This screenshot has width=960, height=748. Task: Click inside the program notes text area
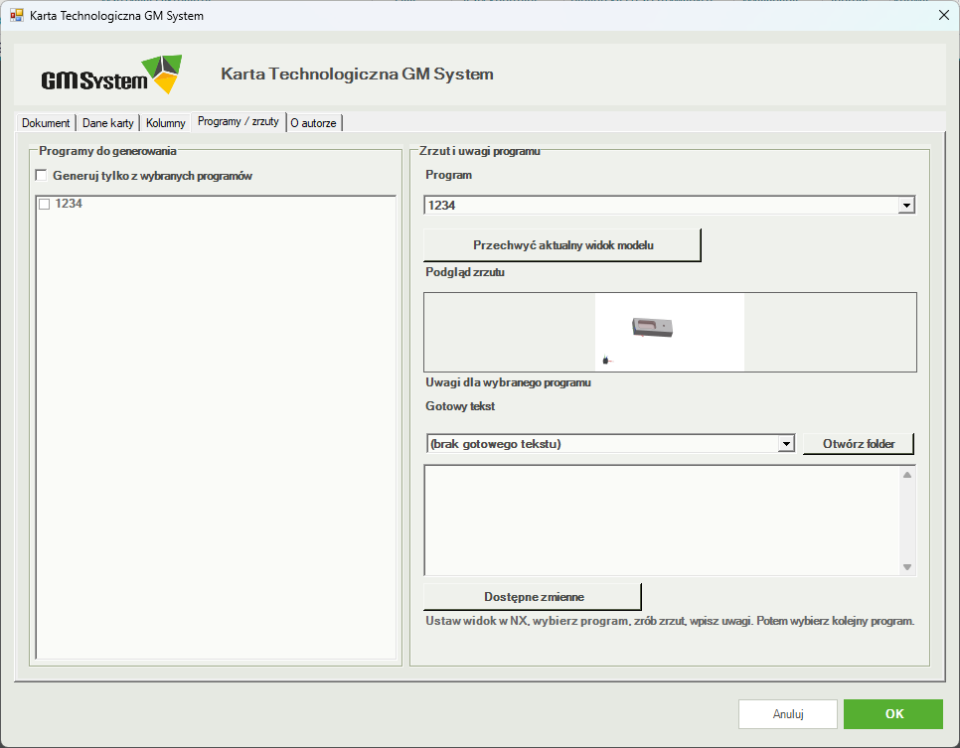pos(663,521)
